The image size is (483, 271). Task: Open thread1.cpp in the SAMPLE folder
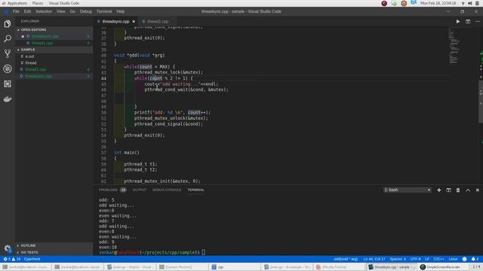(54, 70)
